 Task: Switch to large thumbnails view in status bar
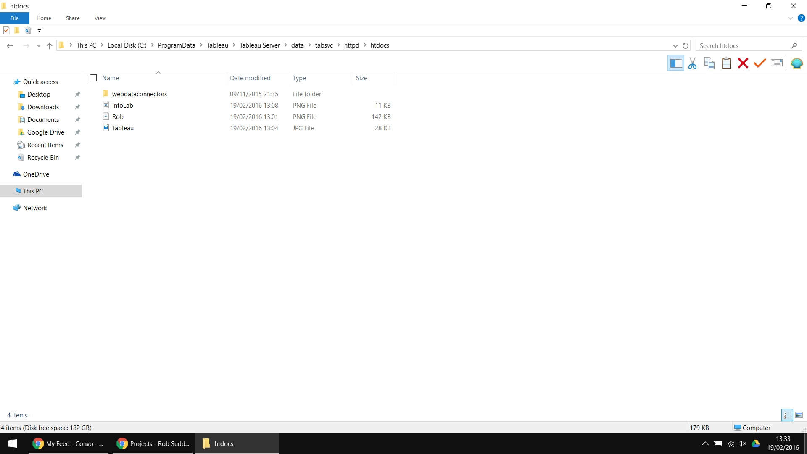coord(799,415)
